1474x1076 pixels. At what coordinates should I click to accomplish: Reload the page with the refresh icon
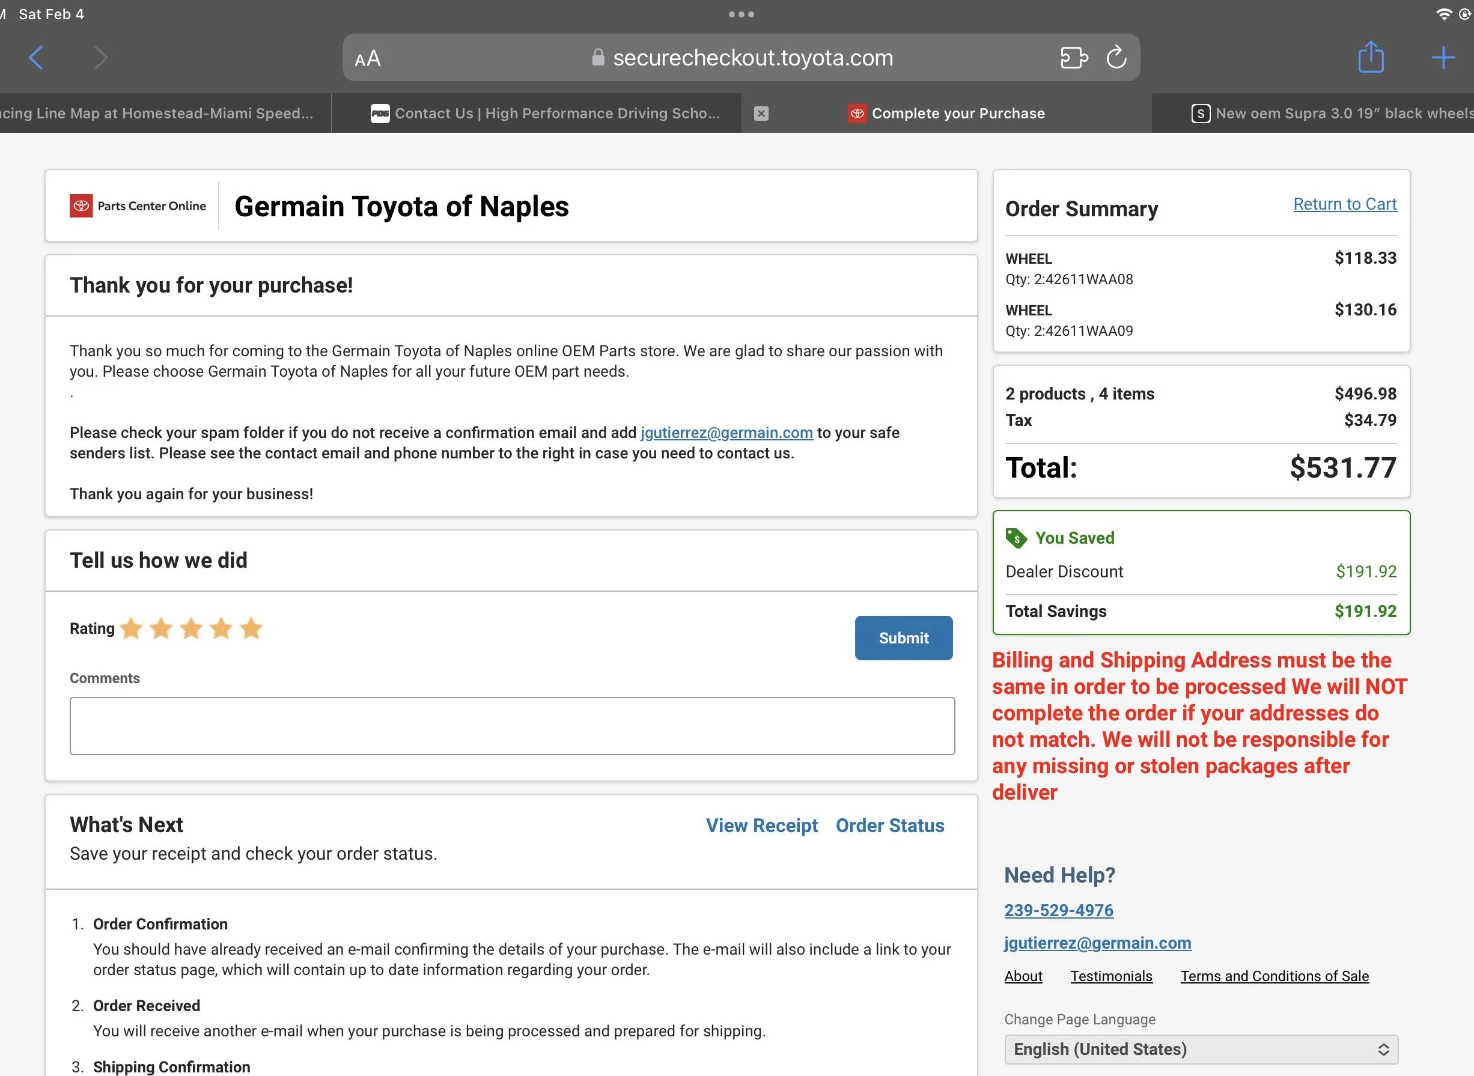click(x=1116, y=57)
